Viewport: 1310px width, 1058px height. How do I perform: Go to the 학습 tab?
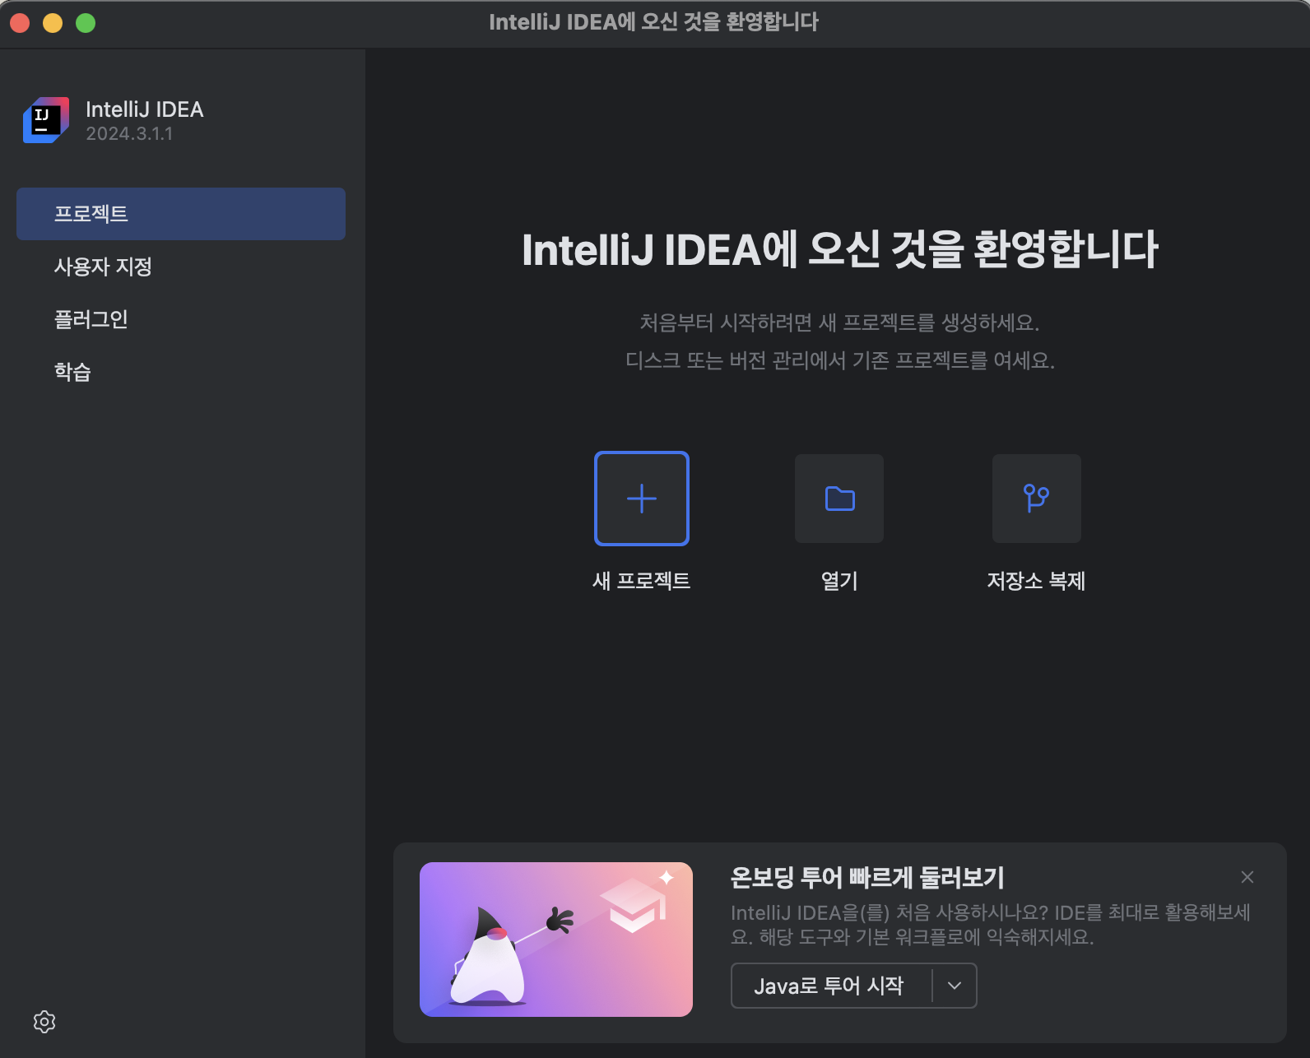click(181, 372)
